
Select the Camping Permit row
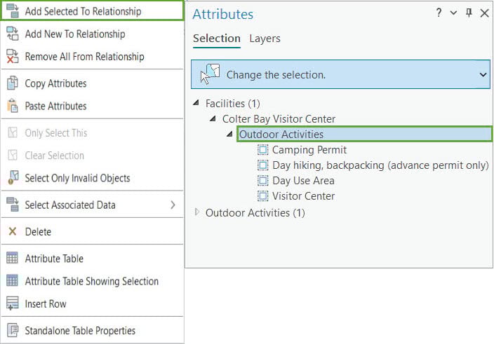[x=309, y=150]
